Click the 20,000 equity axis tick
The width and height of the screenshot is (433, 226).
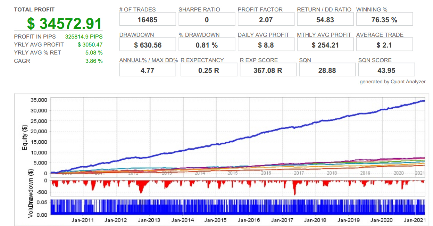tap(39, 132)
